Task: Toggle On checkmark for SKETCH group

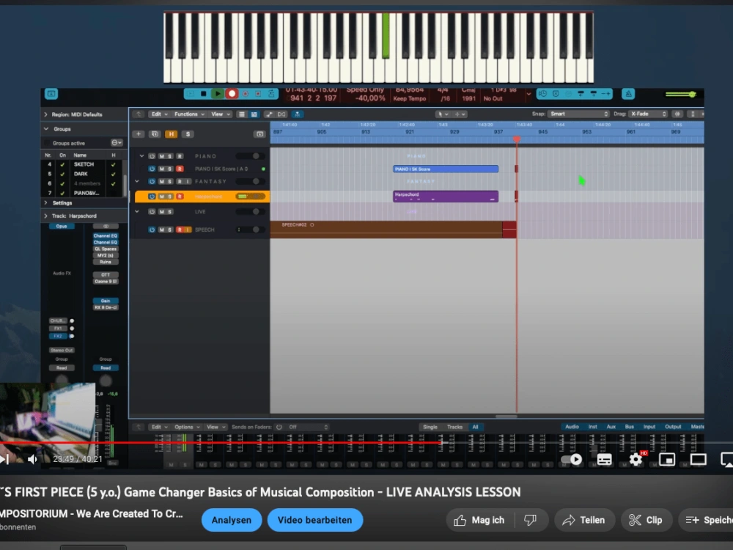Action: (x=62, y=164)
